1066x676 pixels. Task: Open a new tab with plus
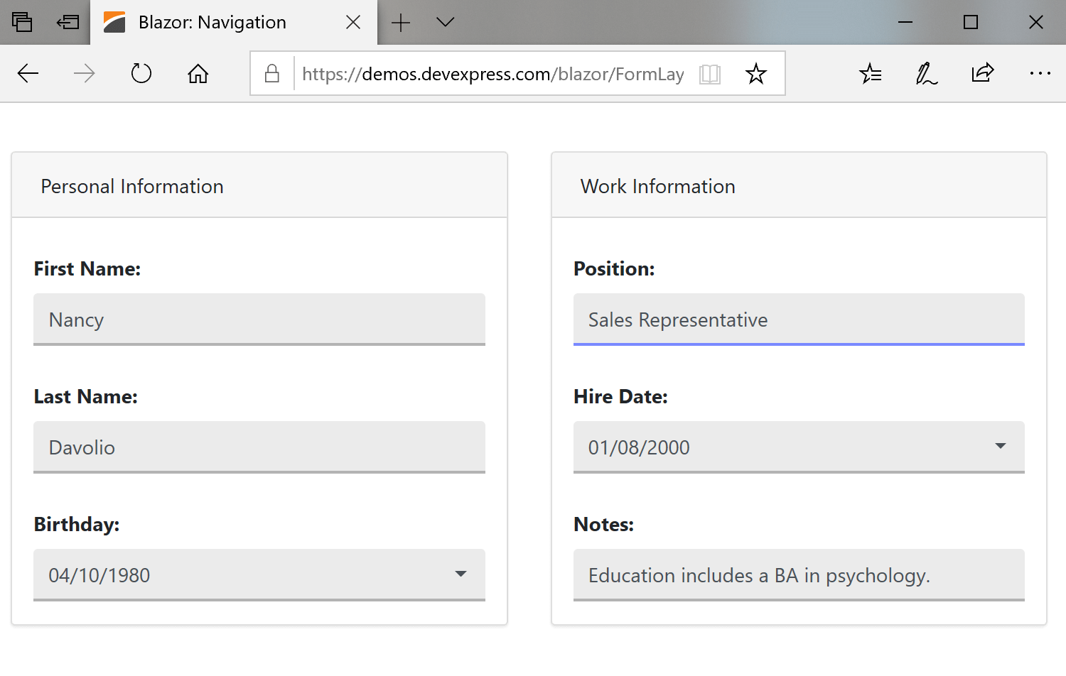[401, 22]
